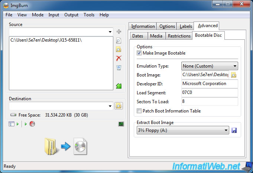Open the View menu

(x=22, y=15)
